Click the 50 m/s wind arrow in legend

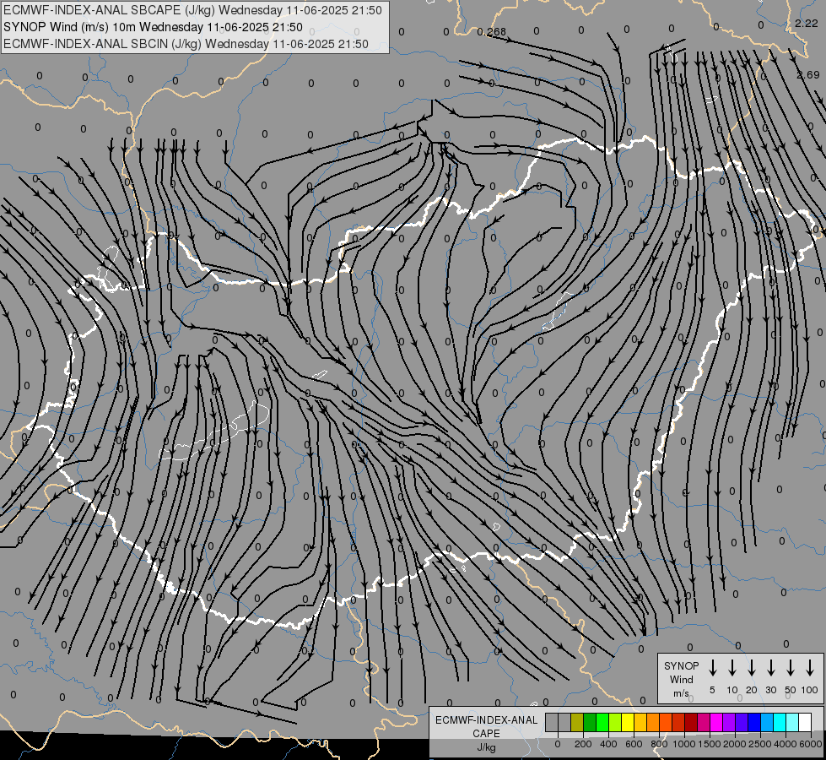tap(791, 667)
